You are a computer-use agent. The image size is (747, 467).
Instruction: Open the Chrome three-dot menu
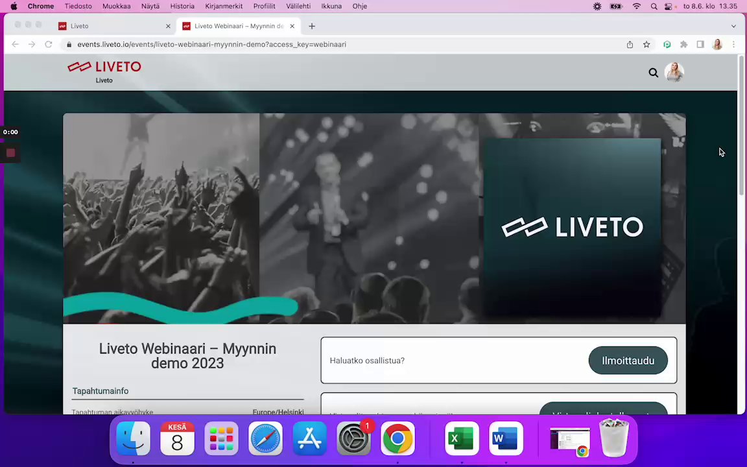point(733,44)
